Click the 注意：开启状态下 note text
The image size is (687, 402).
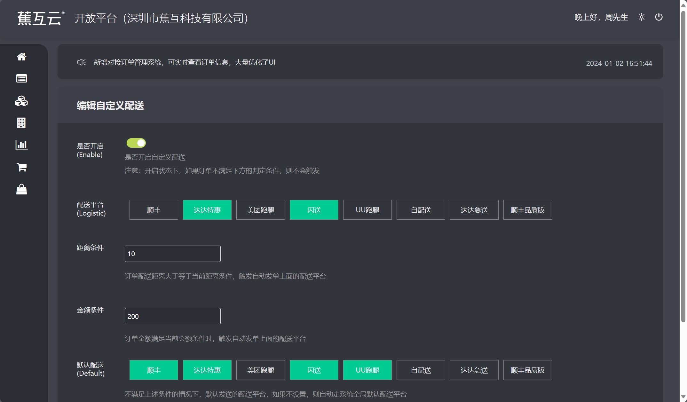click(222, 170)
